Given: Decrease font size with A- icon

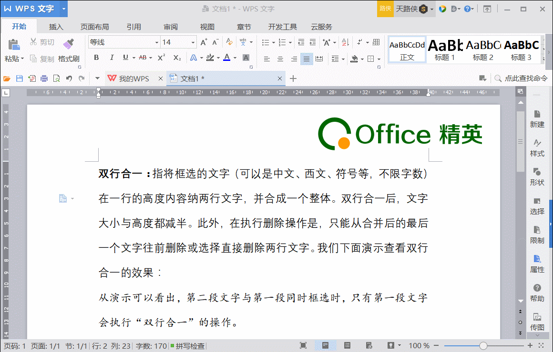Looking at the screenshot, I should (215, 42).
